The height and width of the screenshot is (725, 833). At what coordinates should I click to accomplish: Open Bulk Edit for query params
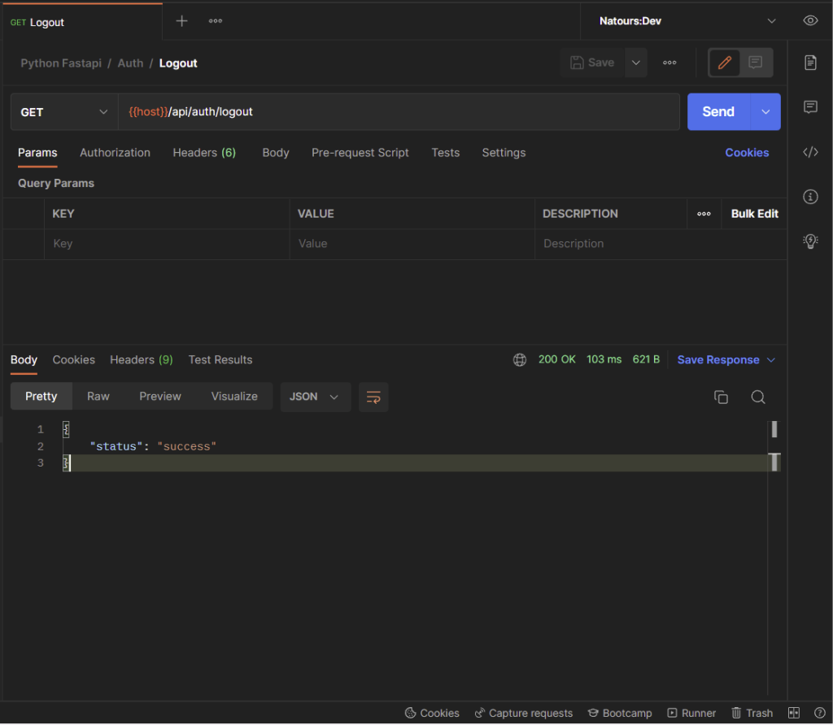tap(754, 214)
